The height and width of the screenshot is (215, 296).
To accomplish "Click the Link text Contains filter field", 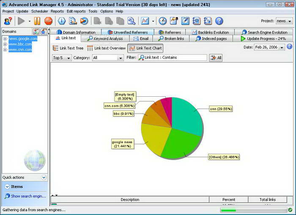I will tap(173, 57).
